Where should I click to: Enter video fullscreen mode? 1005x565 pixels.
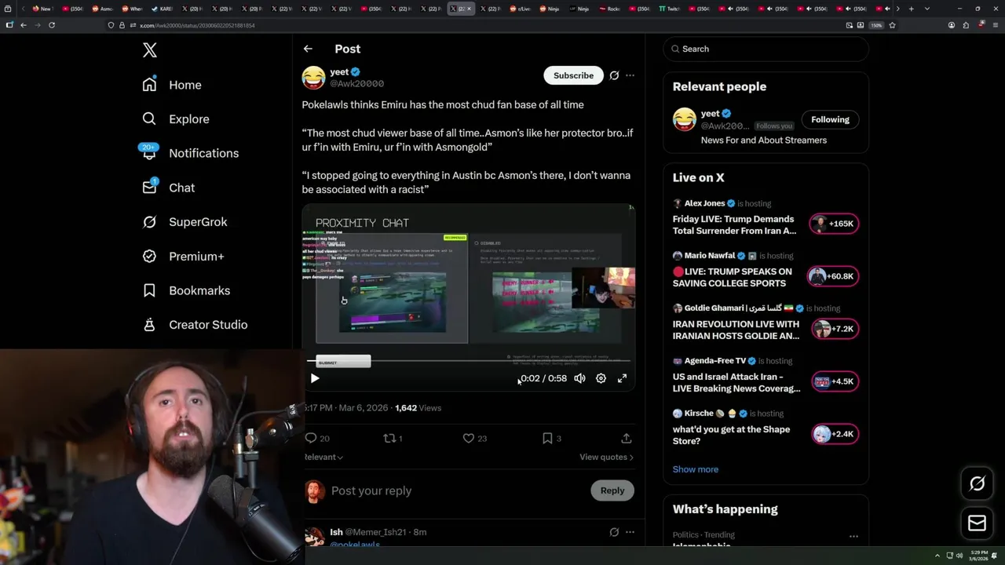point(622,378)
